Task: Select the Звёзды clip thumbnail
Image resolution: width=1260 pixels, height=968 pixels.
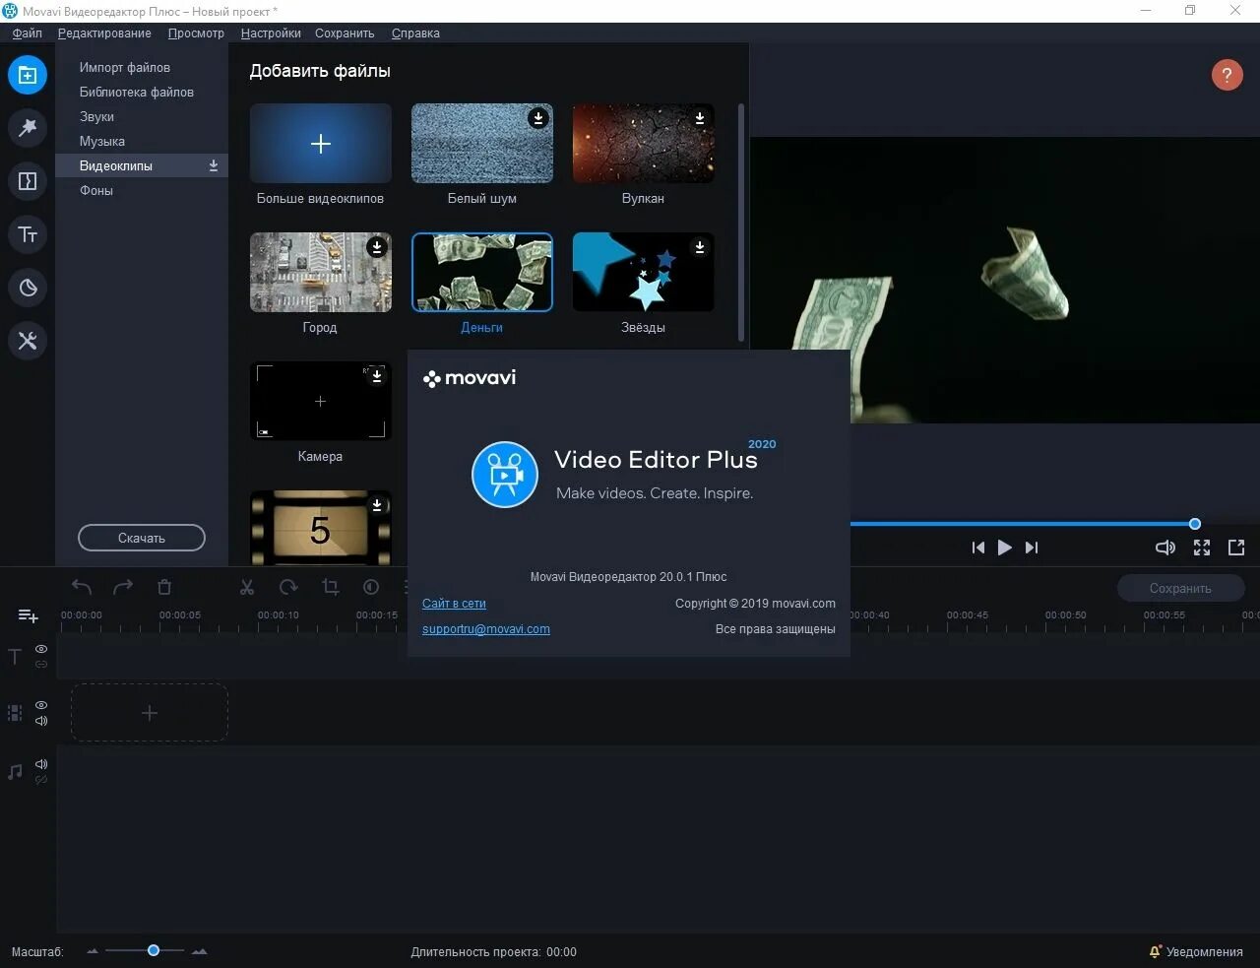Action: (x=644, y=273)
